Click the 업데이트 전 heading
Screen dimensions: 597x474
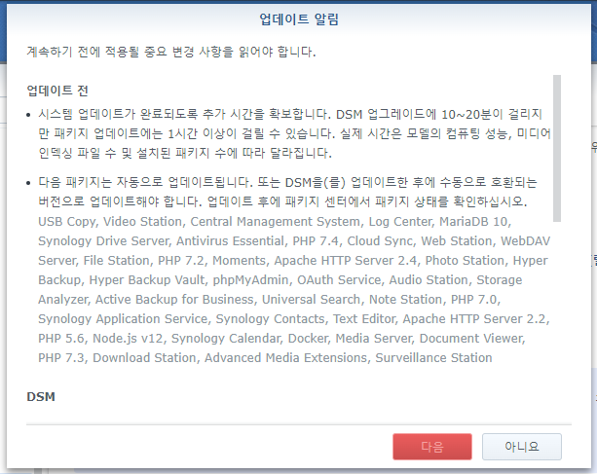click(x=57, y=91)
